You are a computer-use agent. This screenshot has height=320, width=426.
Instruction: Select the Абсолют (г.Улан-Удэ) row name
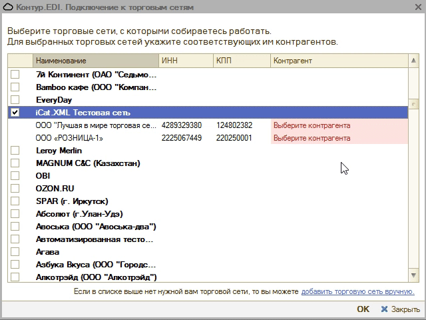click(79, 214)
